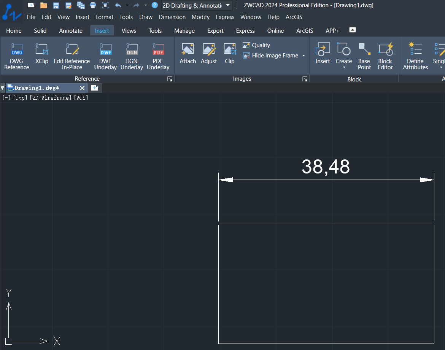Click the [2D Wireframe] visual style label
Screen dimensions: 445x350
51,98
